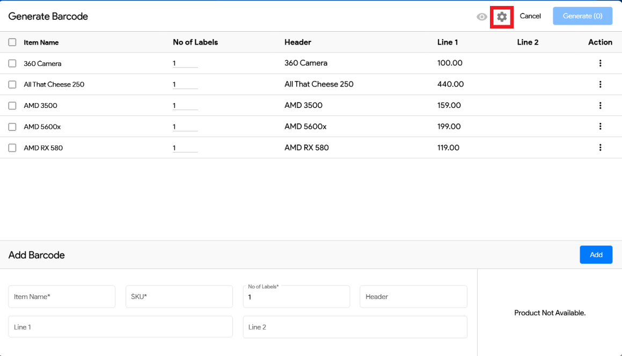This screenshot has width=622, height=356.
Task: Click the No of Labels column header
Action: (195, 42)
